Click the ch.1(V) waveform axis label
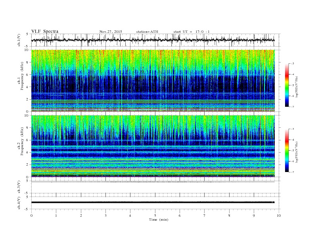 click(19, 40)
